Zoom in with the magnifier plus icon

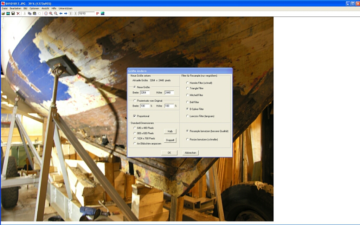point(51,13)
